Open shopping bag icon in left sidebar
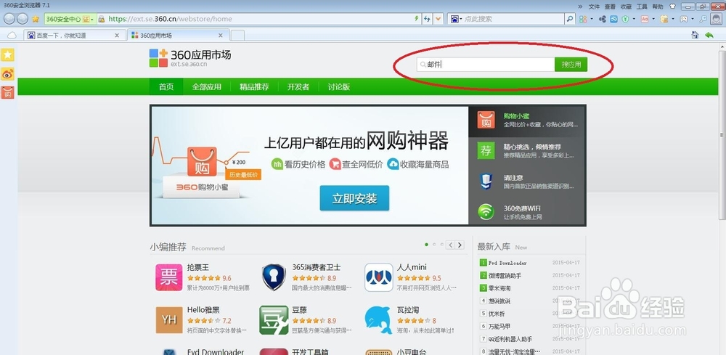726x355 pixels. coord(8,93)
